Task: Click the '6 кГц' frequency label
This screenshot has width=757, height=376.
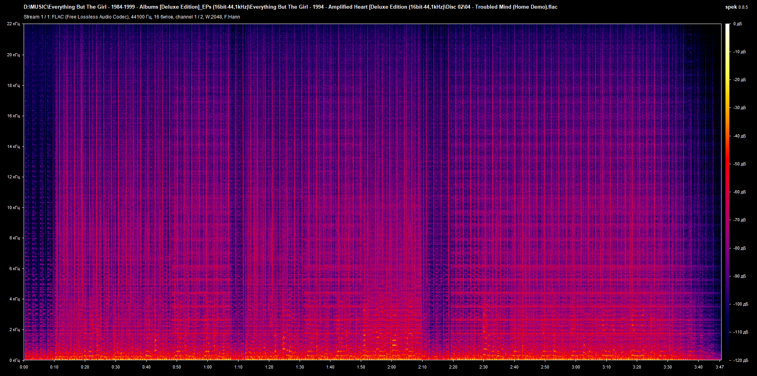Action: [x=15, y=269]
